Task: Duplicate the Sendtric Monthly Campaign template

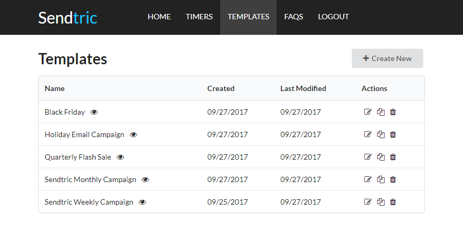Action: (x=381, y=179)
